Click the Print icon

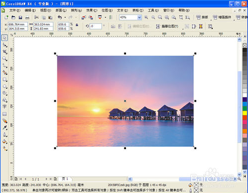click(x=27, y=17)
